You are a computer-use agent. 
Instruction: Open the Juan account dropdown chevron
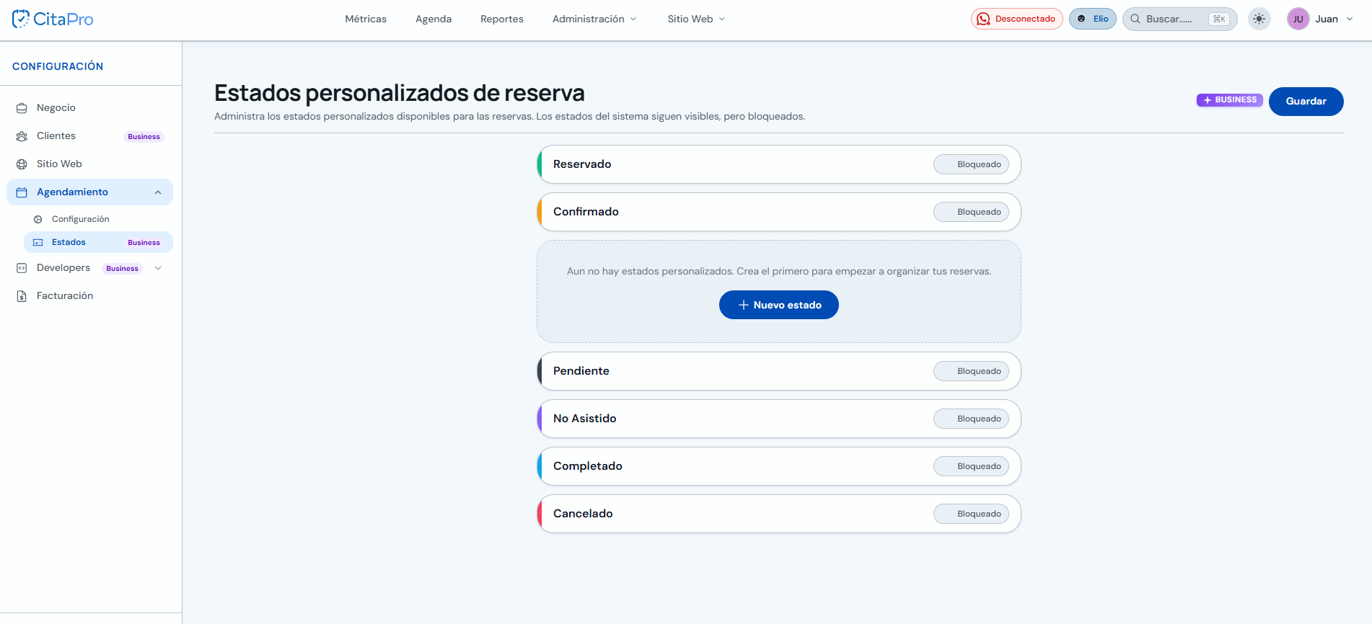(x=1350, y=19)
